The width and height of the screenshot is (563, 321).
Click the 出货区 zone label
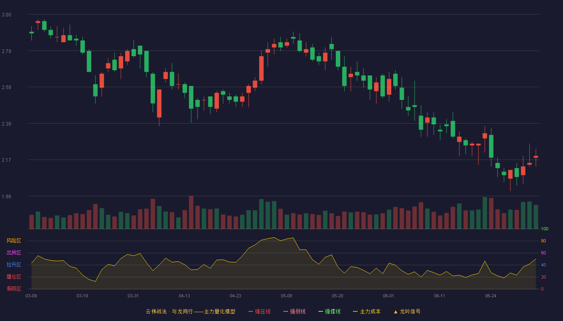(x=14, y=253)
